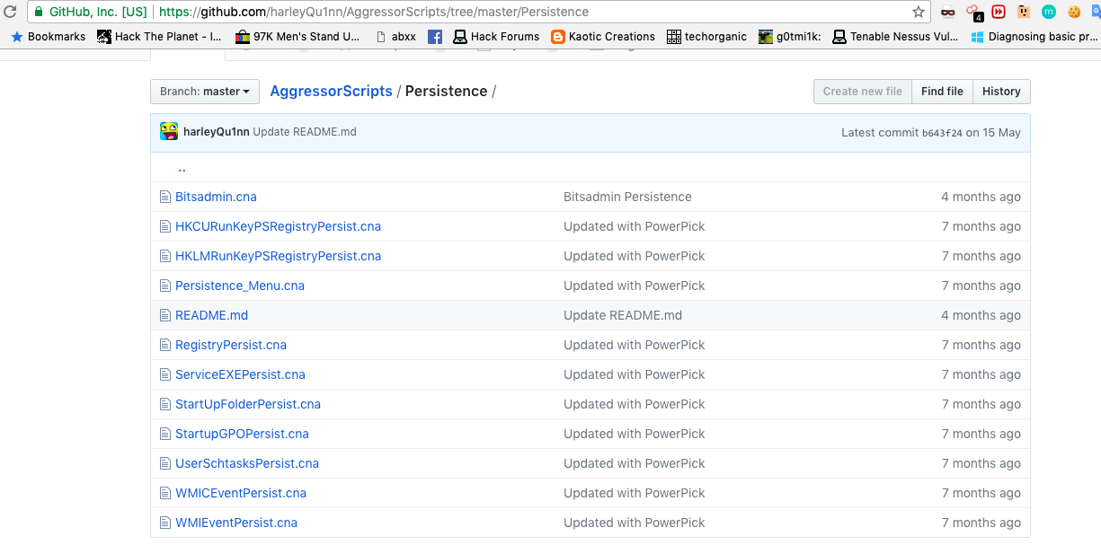
Task: Open the commit History button
Action: [x=1001, y=92]
